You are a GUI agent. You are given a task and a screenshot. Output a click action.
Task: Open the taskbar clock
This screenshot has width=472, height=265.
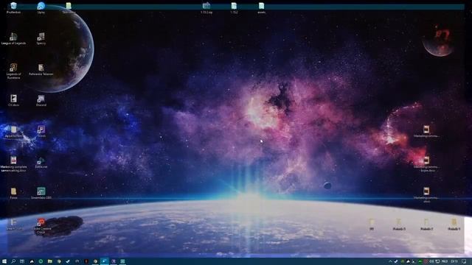[x=454, y=262]
